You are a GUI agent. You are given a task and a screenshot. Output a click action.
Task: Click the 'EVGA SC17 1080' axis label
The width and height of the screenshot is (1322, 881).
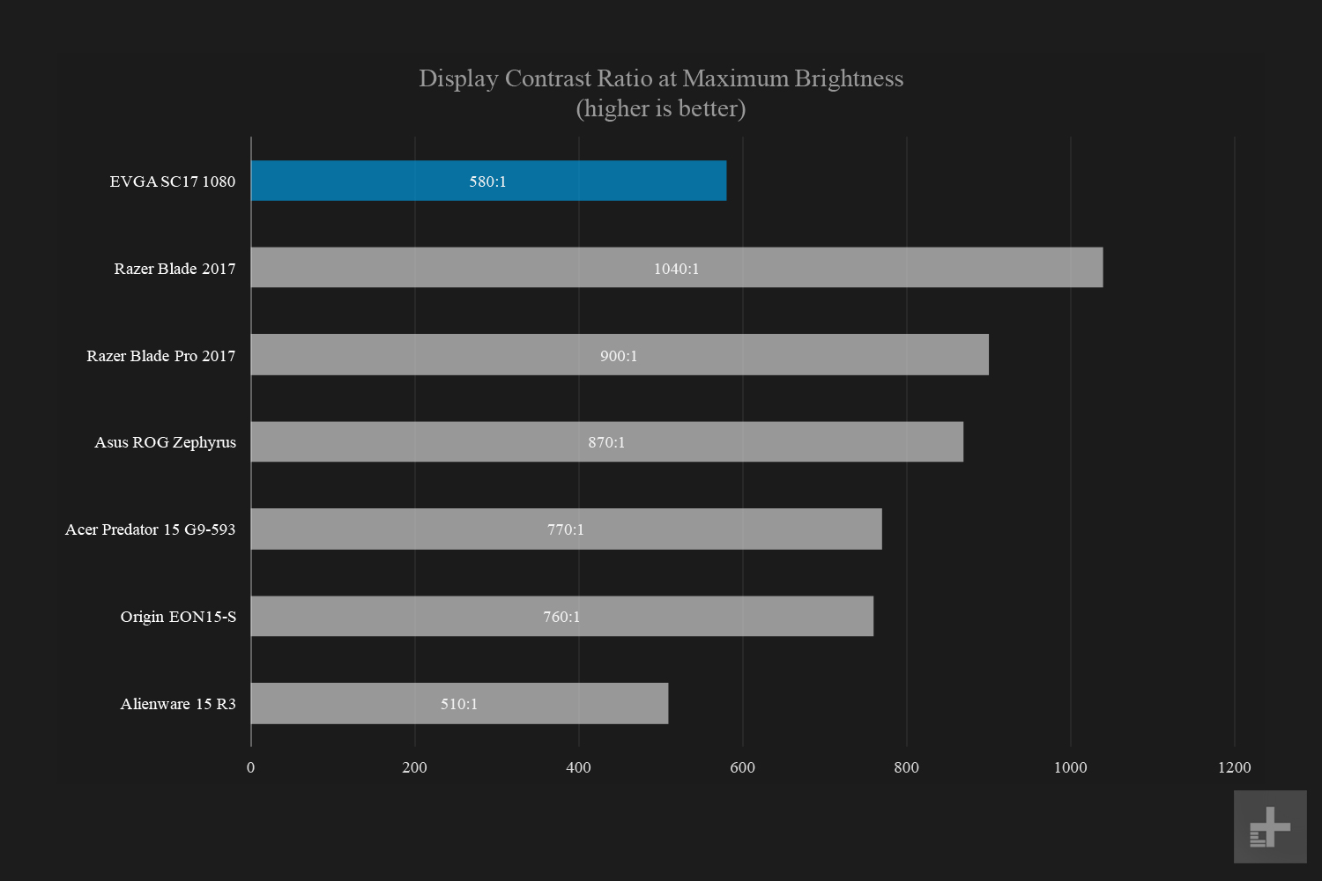(173, 181)
